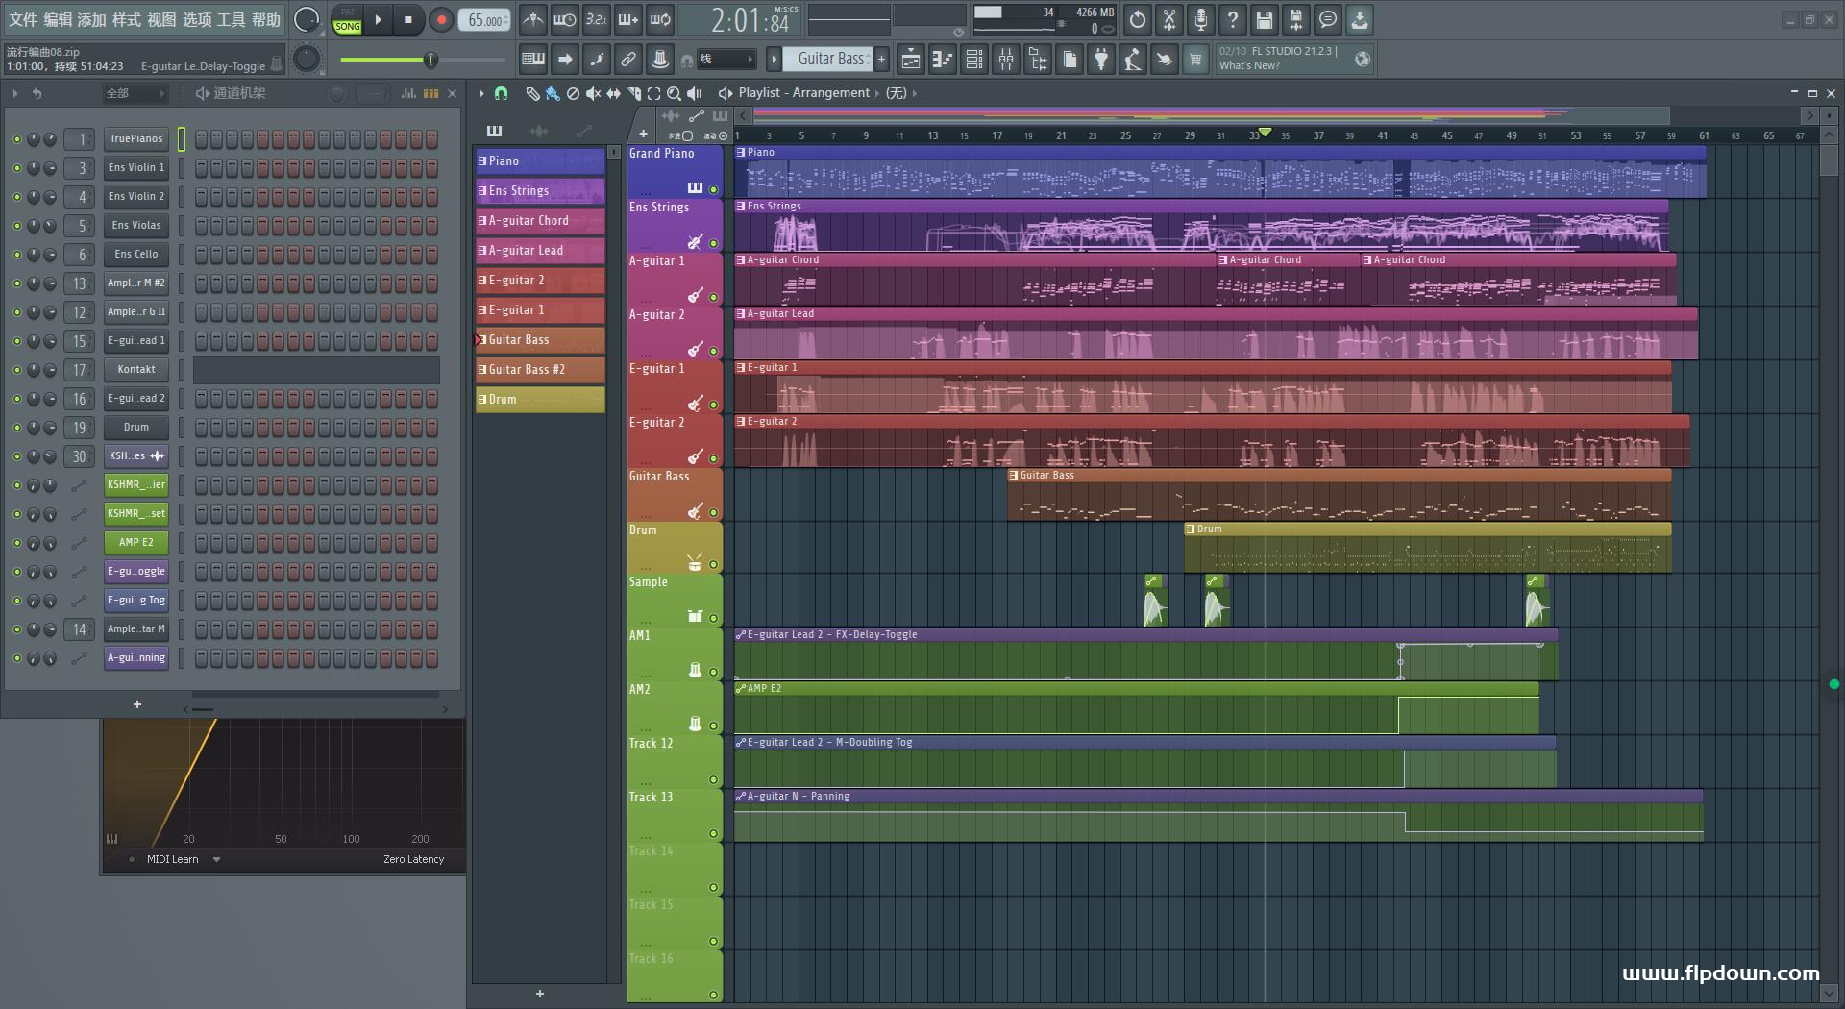Image resolution: width=1845 pixels, height=1009 pixels.
Task: Open the 样式 menu
Action: [126, 19]
